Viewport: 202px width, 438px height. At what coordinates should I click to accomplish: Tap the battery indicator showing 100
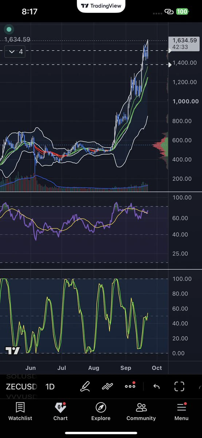tap(182, 12)
